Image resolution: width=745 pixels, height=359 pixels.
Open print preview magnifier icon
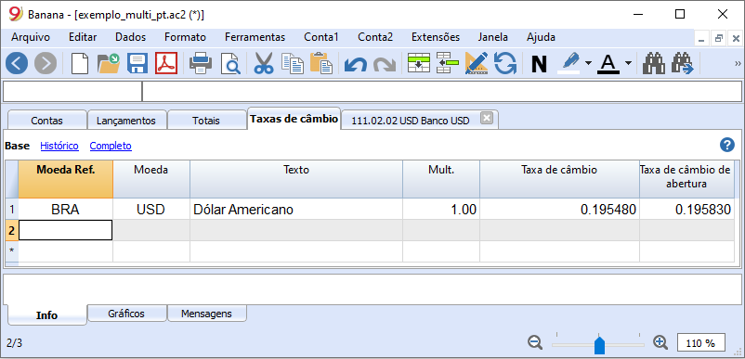click(231, 63)
